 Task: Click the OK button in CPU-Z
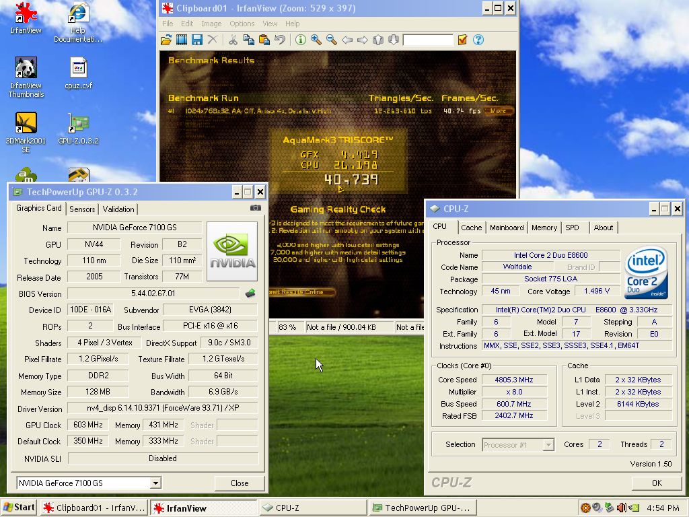click(x=657, y=483)
